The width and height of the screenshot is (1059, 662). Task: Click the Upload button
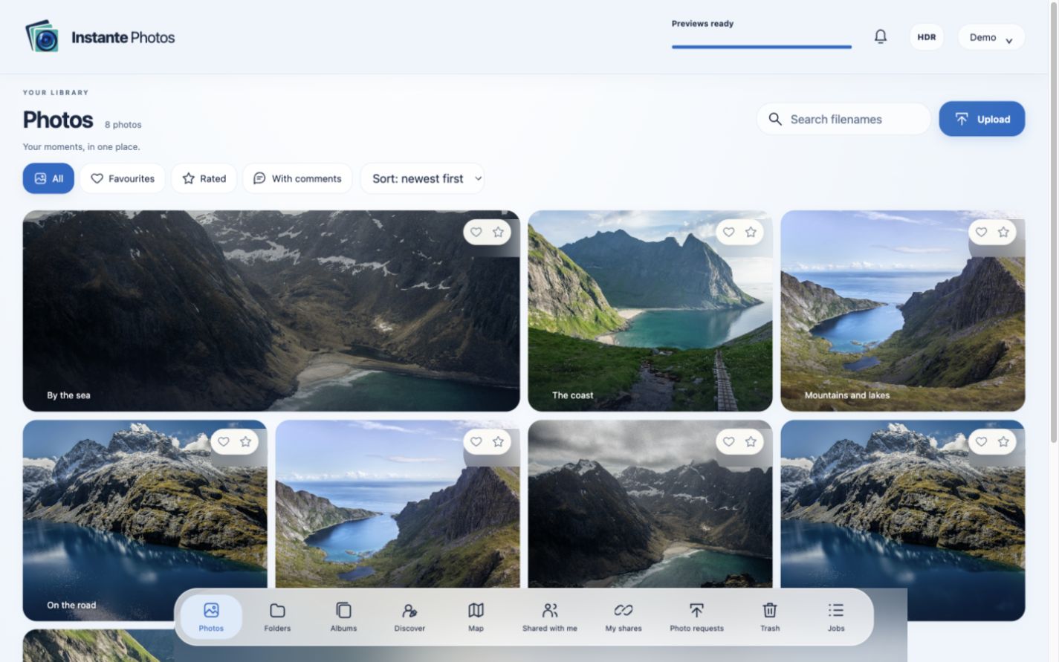[x=982, y=119]
